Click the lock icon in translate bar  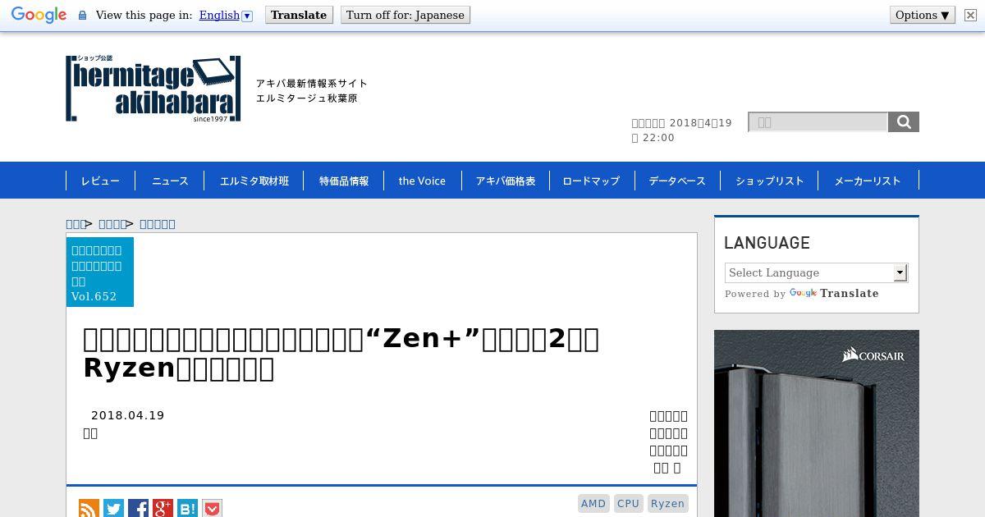[82, 15]
